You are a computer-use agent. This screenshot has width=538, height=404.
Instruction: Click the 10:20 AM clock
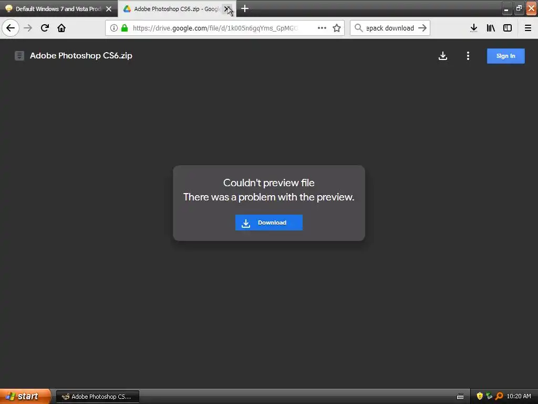(519, 396)
